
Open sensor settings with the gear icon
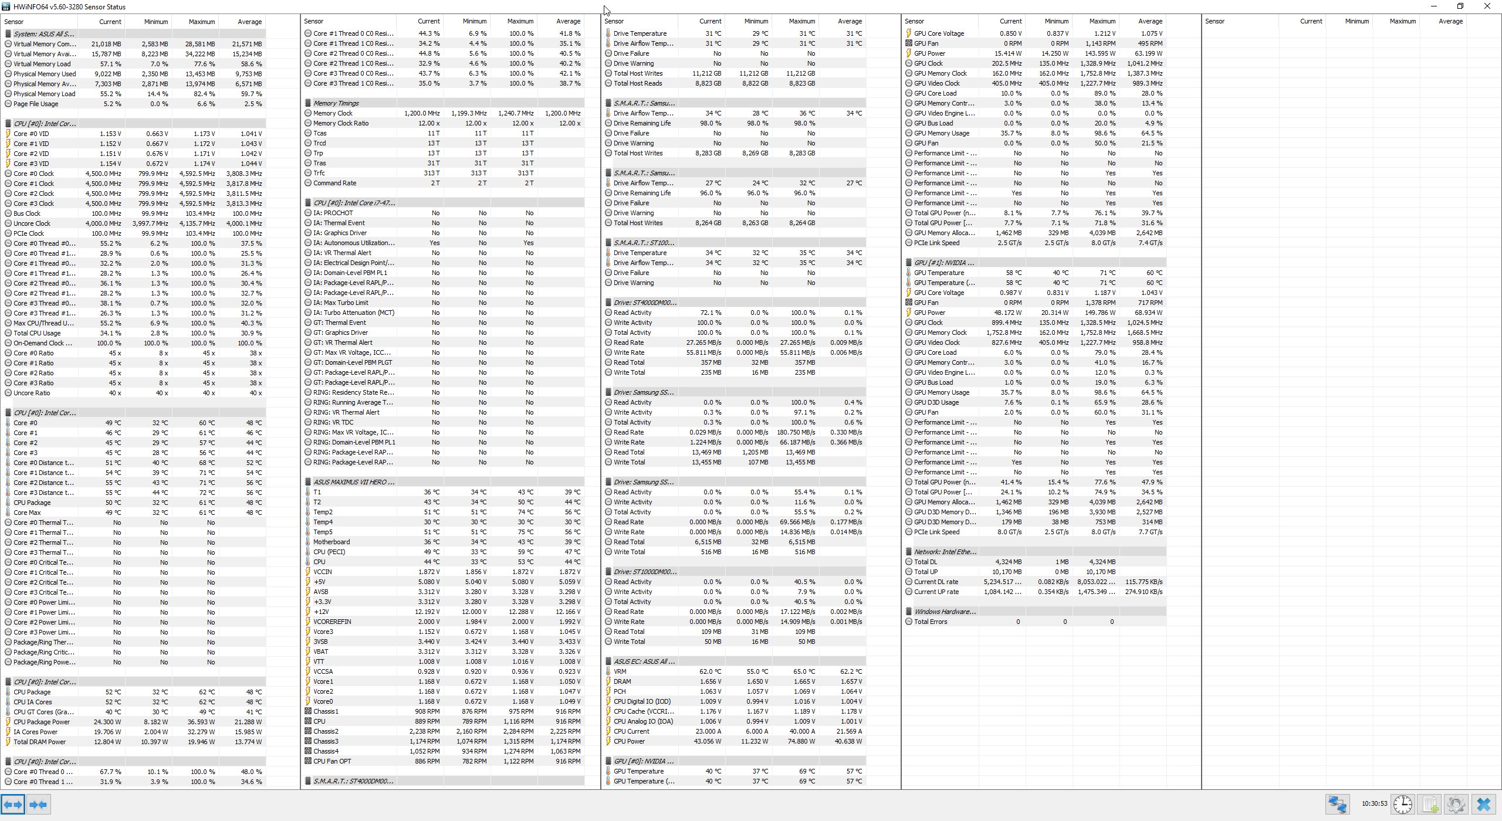pos(1456,804)
